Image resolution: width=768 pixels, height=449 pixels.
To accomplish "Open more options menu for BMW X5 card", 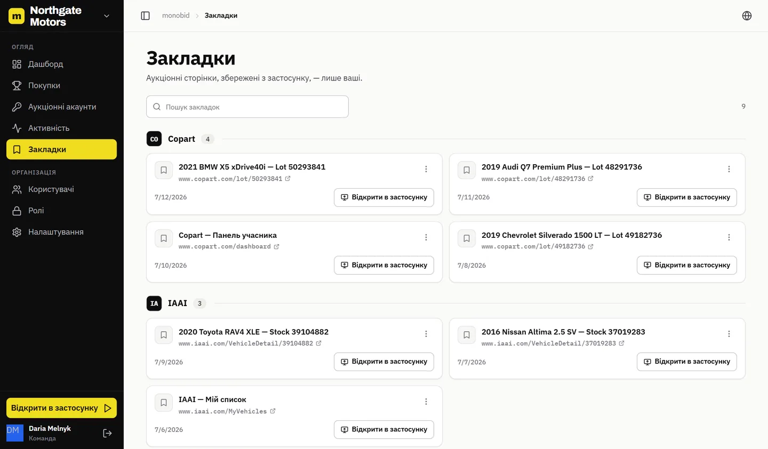I will (426, 169).
